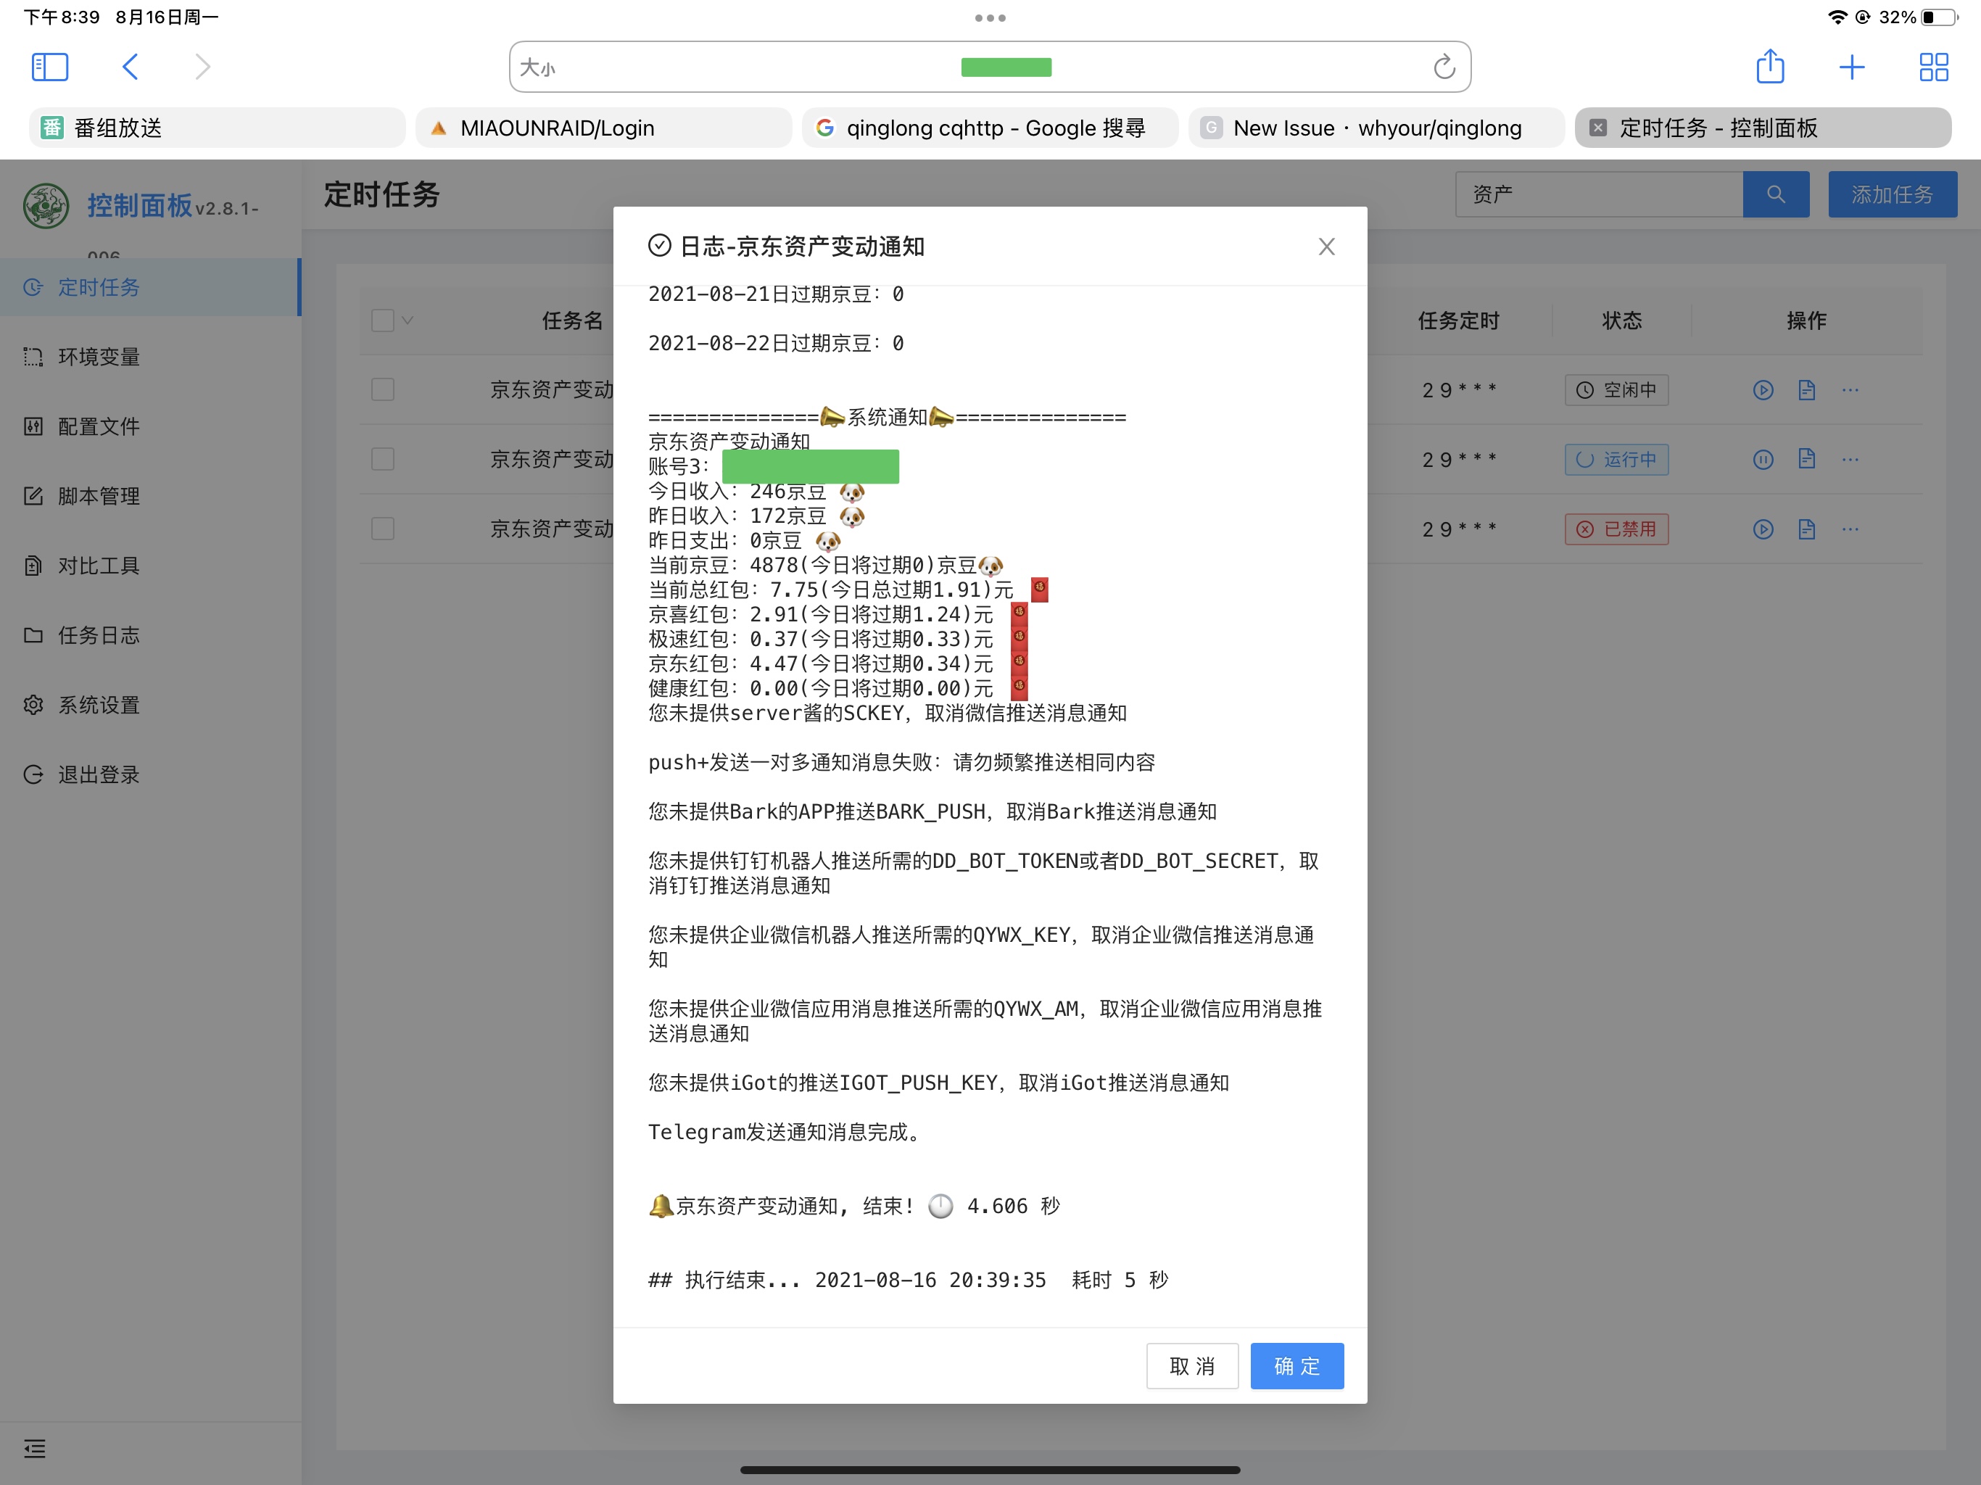Viewport: 1981px width, 1485px height.
Task: Collapse the sidebar with the bottom menu icon
Action: point(34,1448)
